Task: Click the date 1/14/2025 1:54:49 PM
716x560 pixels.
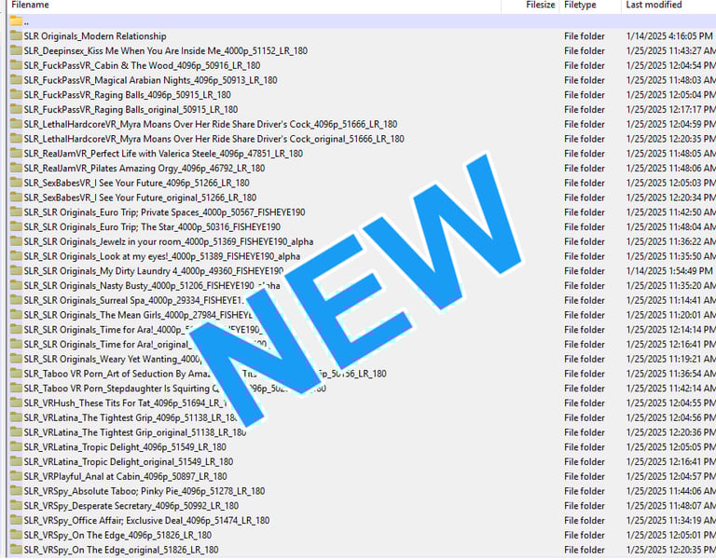Action: pos(669,270)
